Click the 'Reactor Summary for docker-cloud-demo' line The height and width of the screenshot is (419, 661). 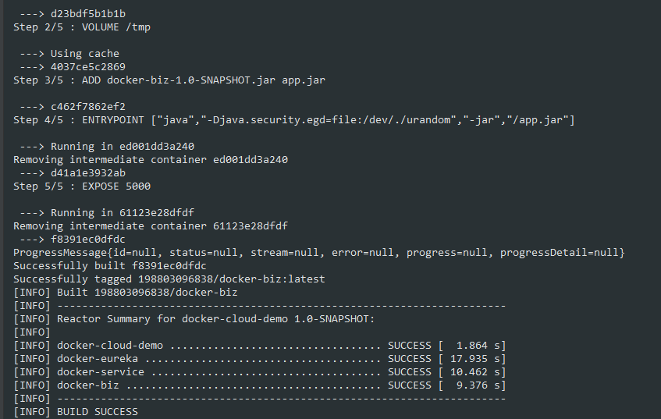click(194, 319)
